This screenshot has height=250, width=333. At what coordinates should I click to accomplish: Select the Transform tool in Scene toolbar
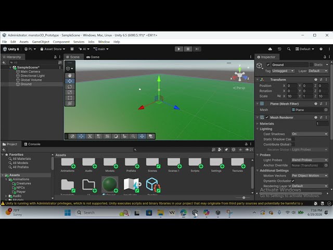pos(70,103)
